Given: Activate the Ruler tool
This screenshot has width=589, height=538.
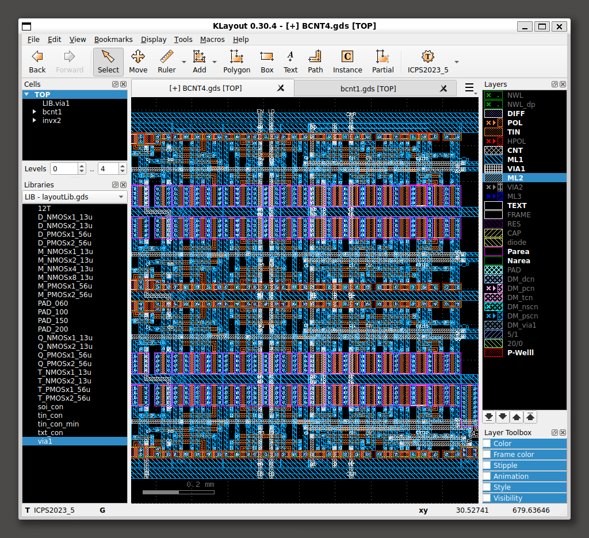Looking at the screenshot, I should tap(166, 62).
